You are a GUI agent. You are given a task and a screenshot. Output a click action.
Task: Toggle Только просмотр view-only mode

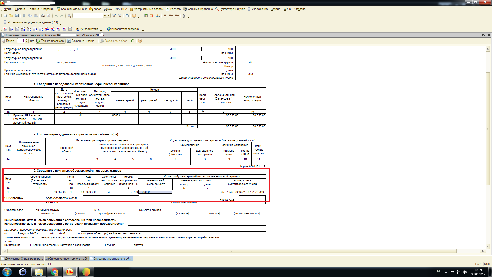(50, 41)
